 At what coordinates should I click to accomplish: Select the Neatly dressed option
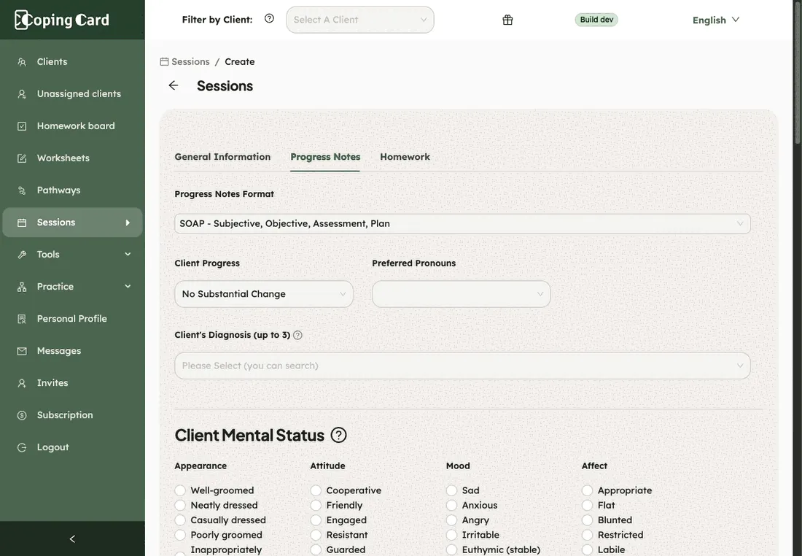click(x=180, y=506)
